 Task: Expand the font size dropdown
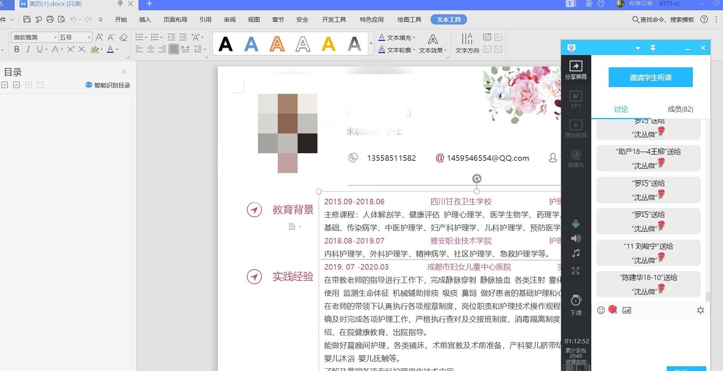pyautogui.click(x=89, y=38)
